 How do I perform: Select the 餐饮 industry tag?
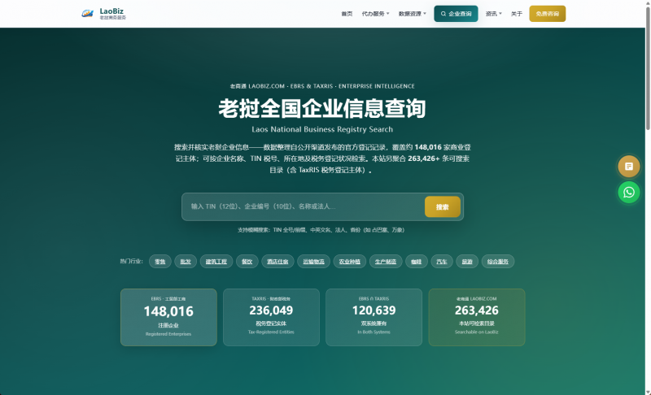pyautogui.click(x=247, y=262)
